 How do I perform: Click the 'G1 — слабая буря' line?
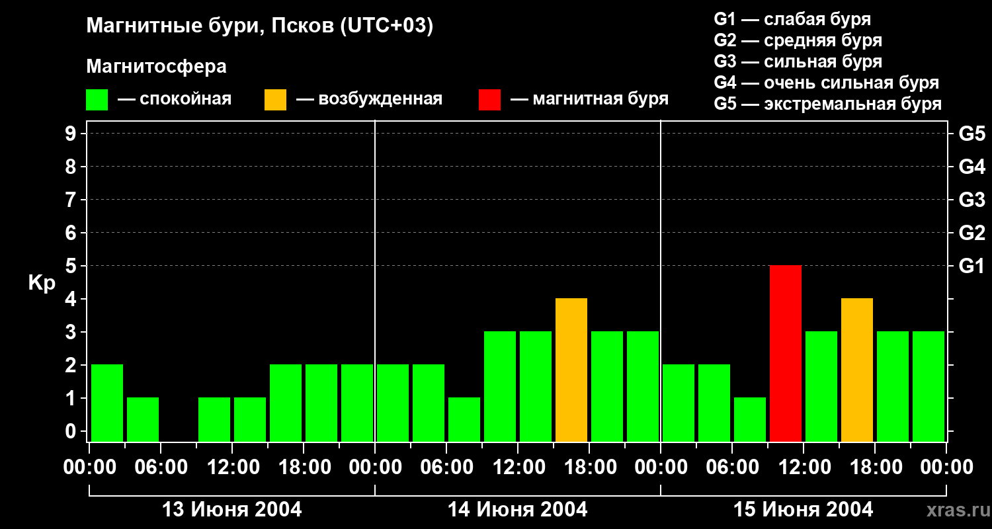coord(792,19)
